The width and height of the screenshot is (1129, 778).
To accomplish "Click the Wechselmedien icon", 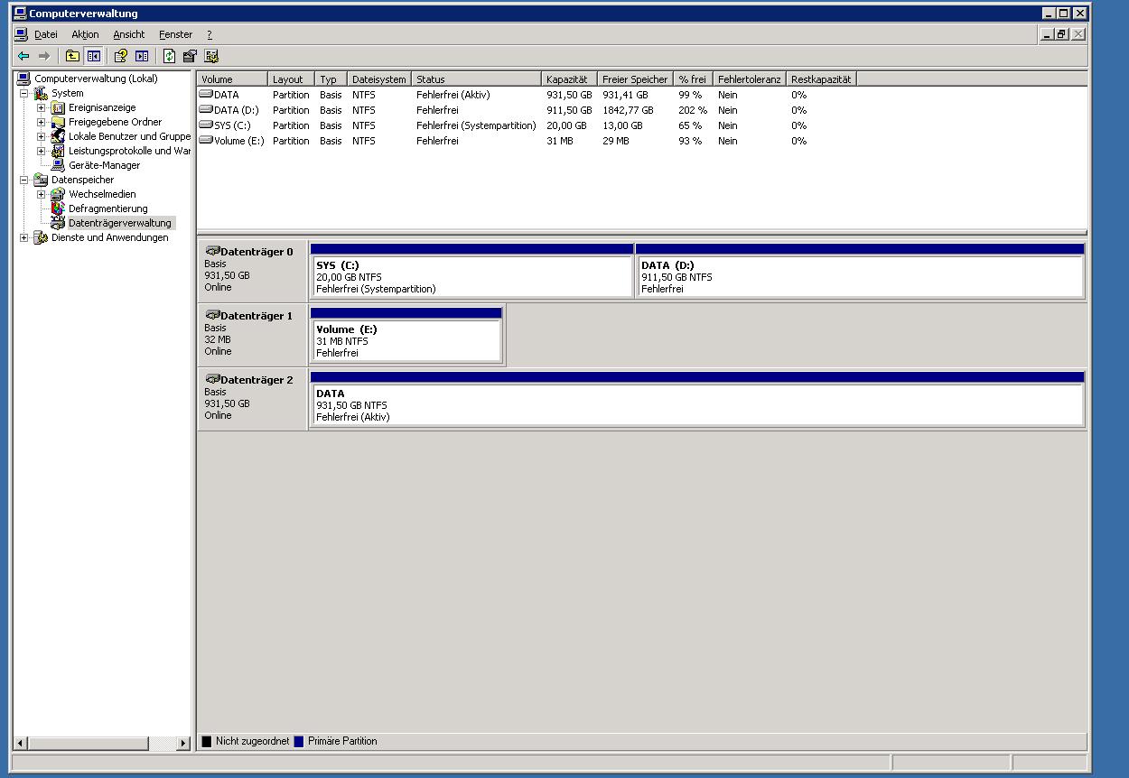I will 58,194.
